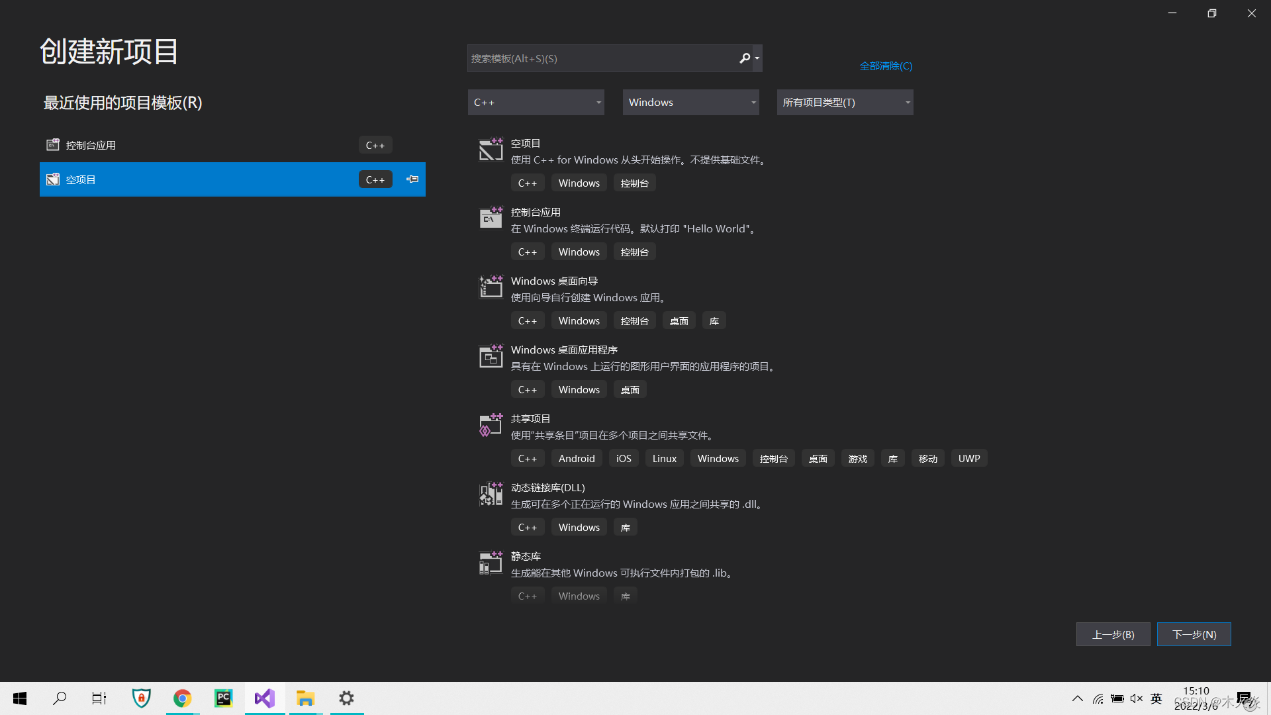Click the search magnifier icon in template search
The height and width of the screenshot is (715, 1271).
pyautogui.click(x=745, y=58)
